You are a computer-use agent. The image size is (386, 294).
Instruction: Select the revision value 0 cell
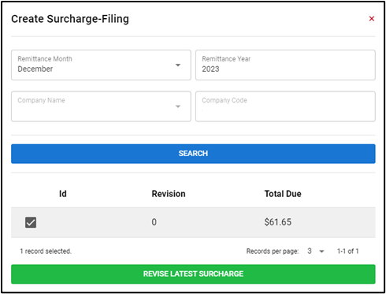154,222
